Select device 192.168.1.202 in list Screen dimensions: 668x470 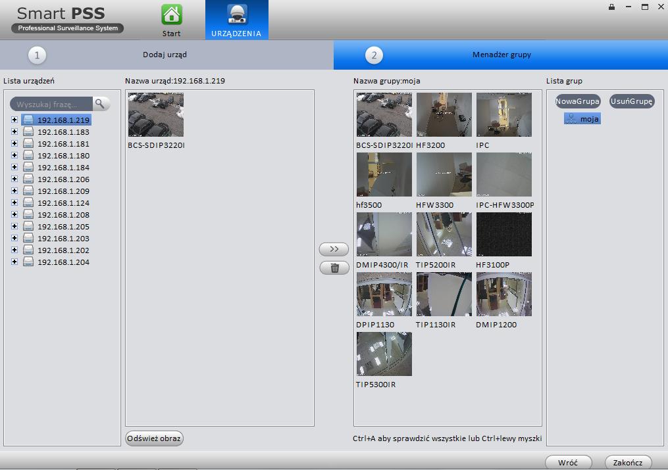56,250
